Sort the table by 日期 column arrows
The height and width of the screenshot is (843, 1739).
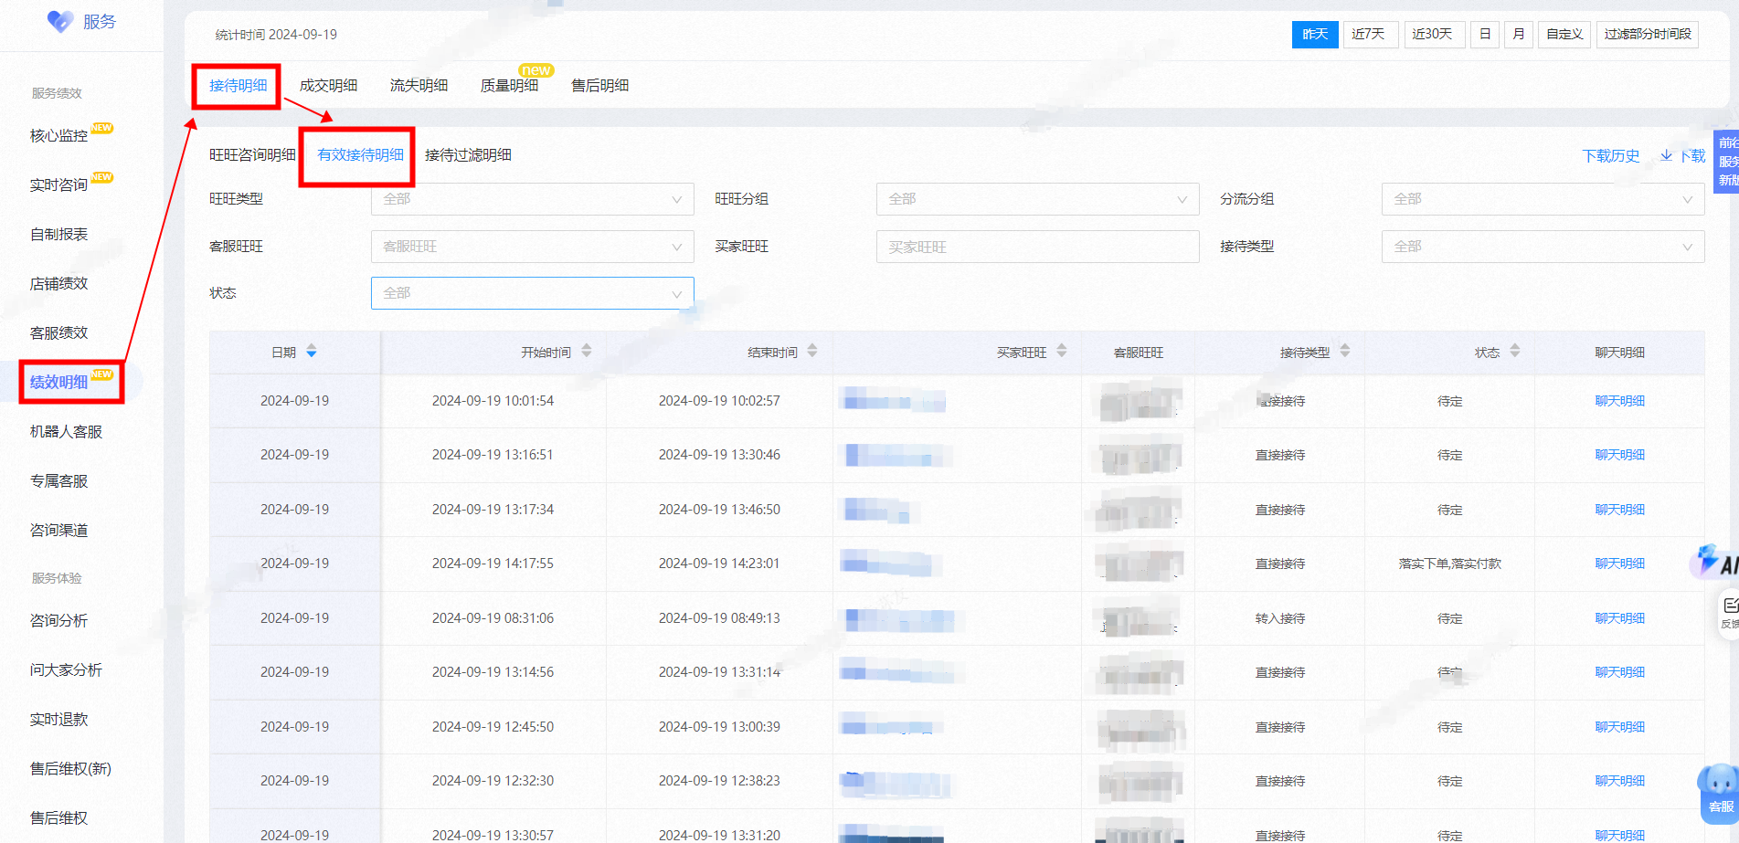pos(312,352)
